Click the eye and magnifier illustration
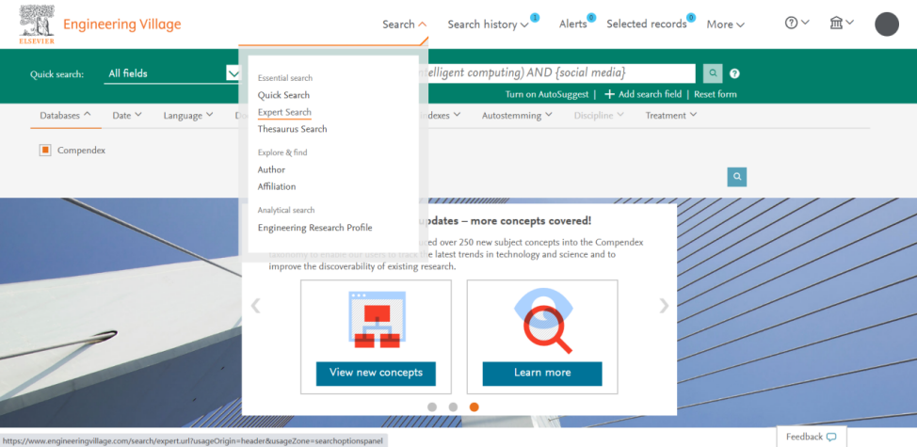Image resolution: width=917 pixels, height=447 pixels. (543, 322)
